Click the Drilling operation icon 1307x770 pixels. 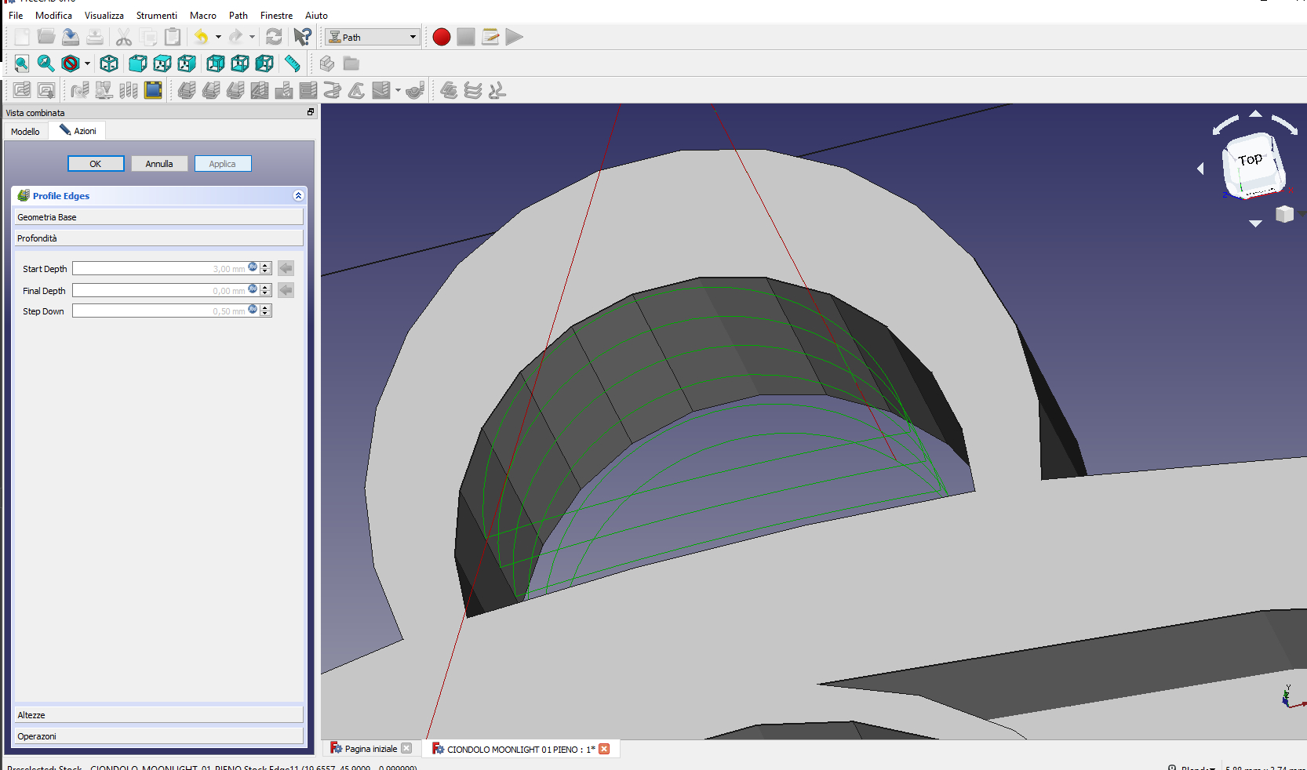click(284, 90)
